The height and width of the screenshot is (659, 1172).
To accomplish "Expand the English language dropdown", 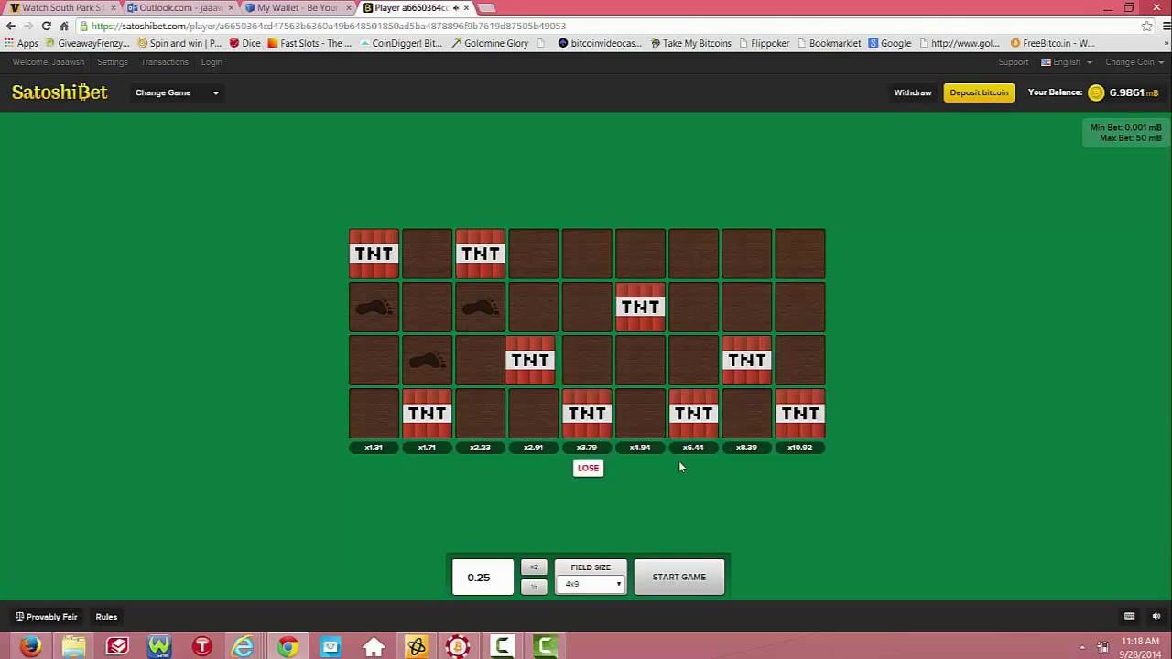I will (1067, 62).
